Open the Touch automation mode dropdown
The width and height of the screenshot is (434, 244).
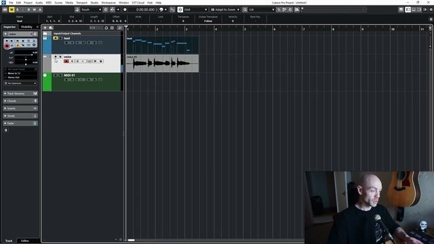(x=92, y=9)
